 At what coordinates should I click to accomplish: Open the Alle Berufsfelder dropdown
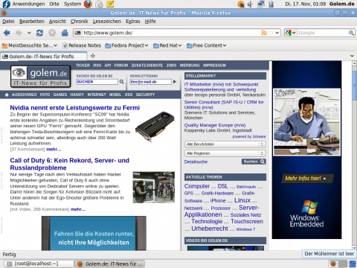coord(225,144)
